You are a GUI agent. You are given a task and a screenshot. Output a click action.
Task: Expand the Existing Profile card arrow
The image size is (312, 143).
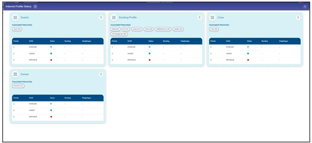tap(199, 18)
